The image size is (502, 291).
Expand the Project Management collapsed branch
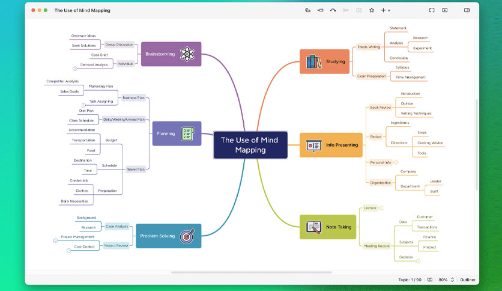55,240
